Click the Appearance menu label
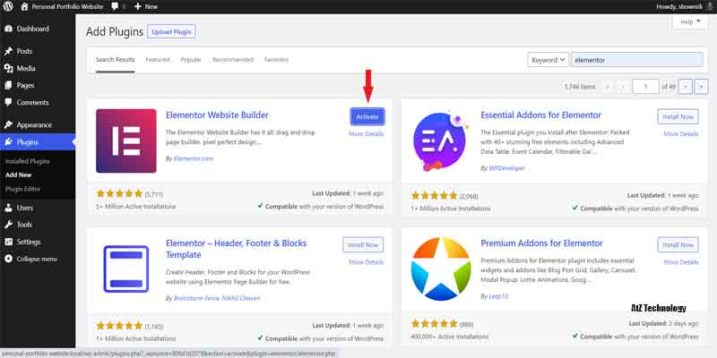Image resolution: width=717 pixels, height=358 pixels. 34,124
